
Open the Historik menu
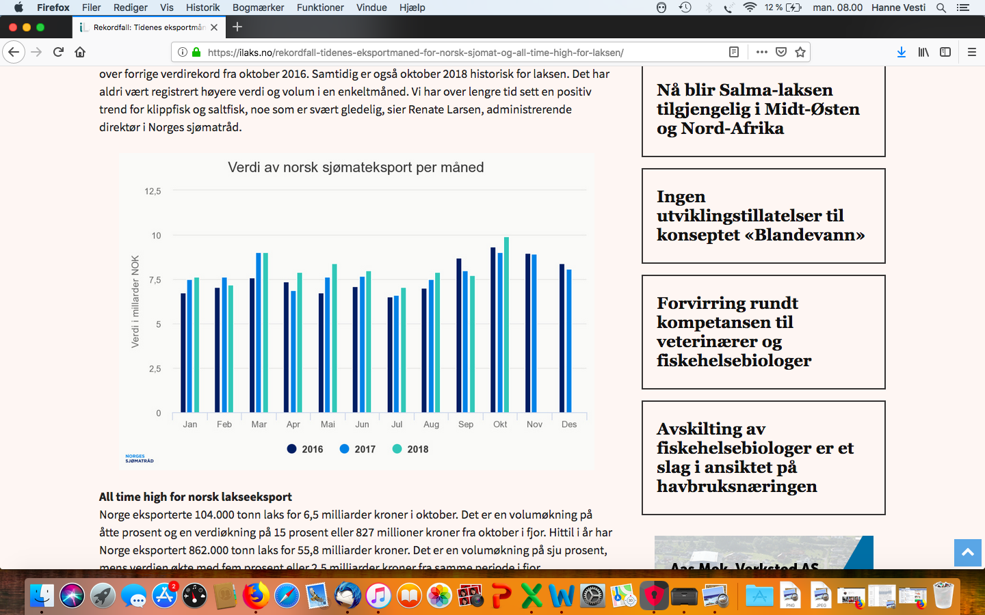coord(203,8)
